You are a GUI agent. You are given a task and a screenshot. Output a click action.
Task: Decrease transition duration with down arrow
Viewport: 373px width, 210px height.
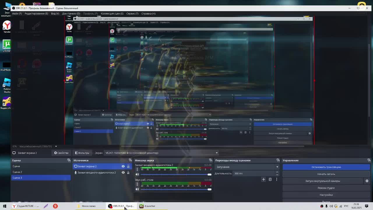click(277, 175)
